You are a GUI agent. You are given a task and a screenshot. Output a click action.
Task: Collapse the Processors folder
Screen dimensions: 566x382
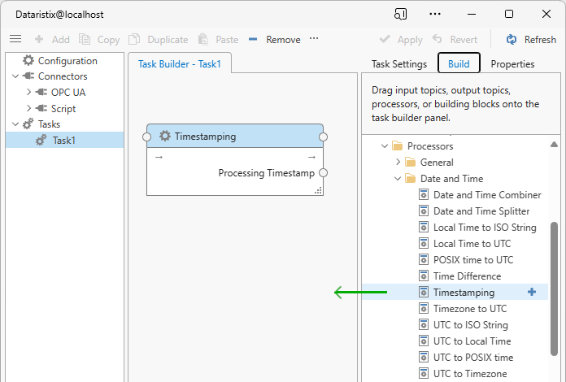[384, 146]
